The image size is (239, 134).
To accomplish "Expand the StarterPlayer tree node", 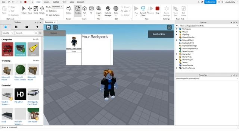I will 177,60.
